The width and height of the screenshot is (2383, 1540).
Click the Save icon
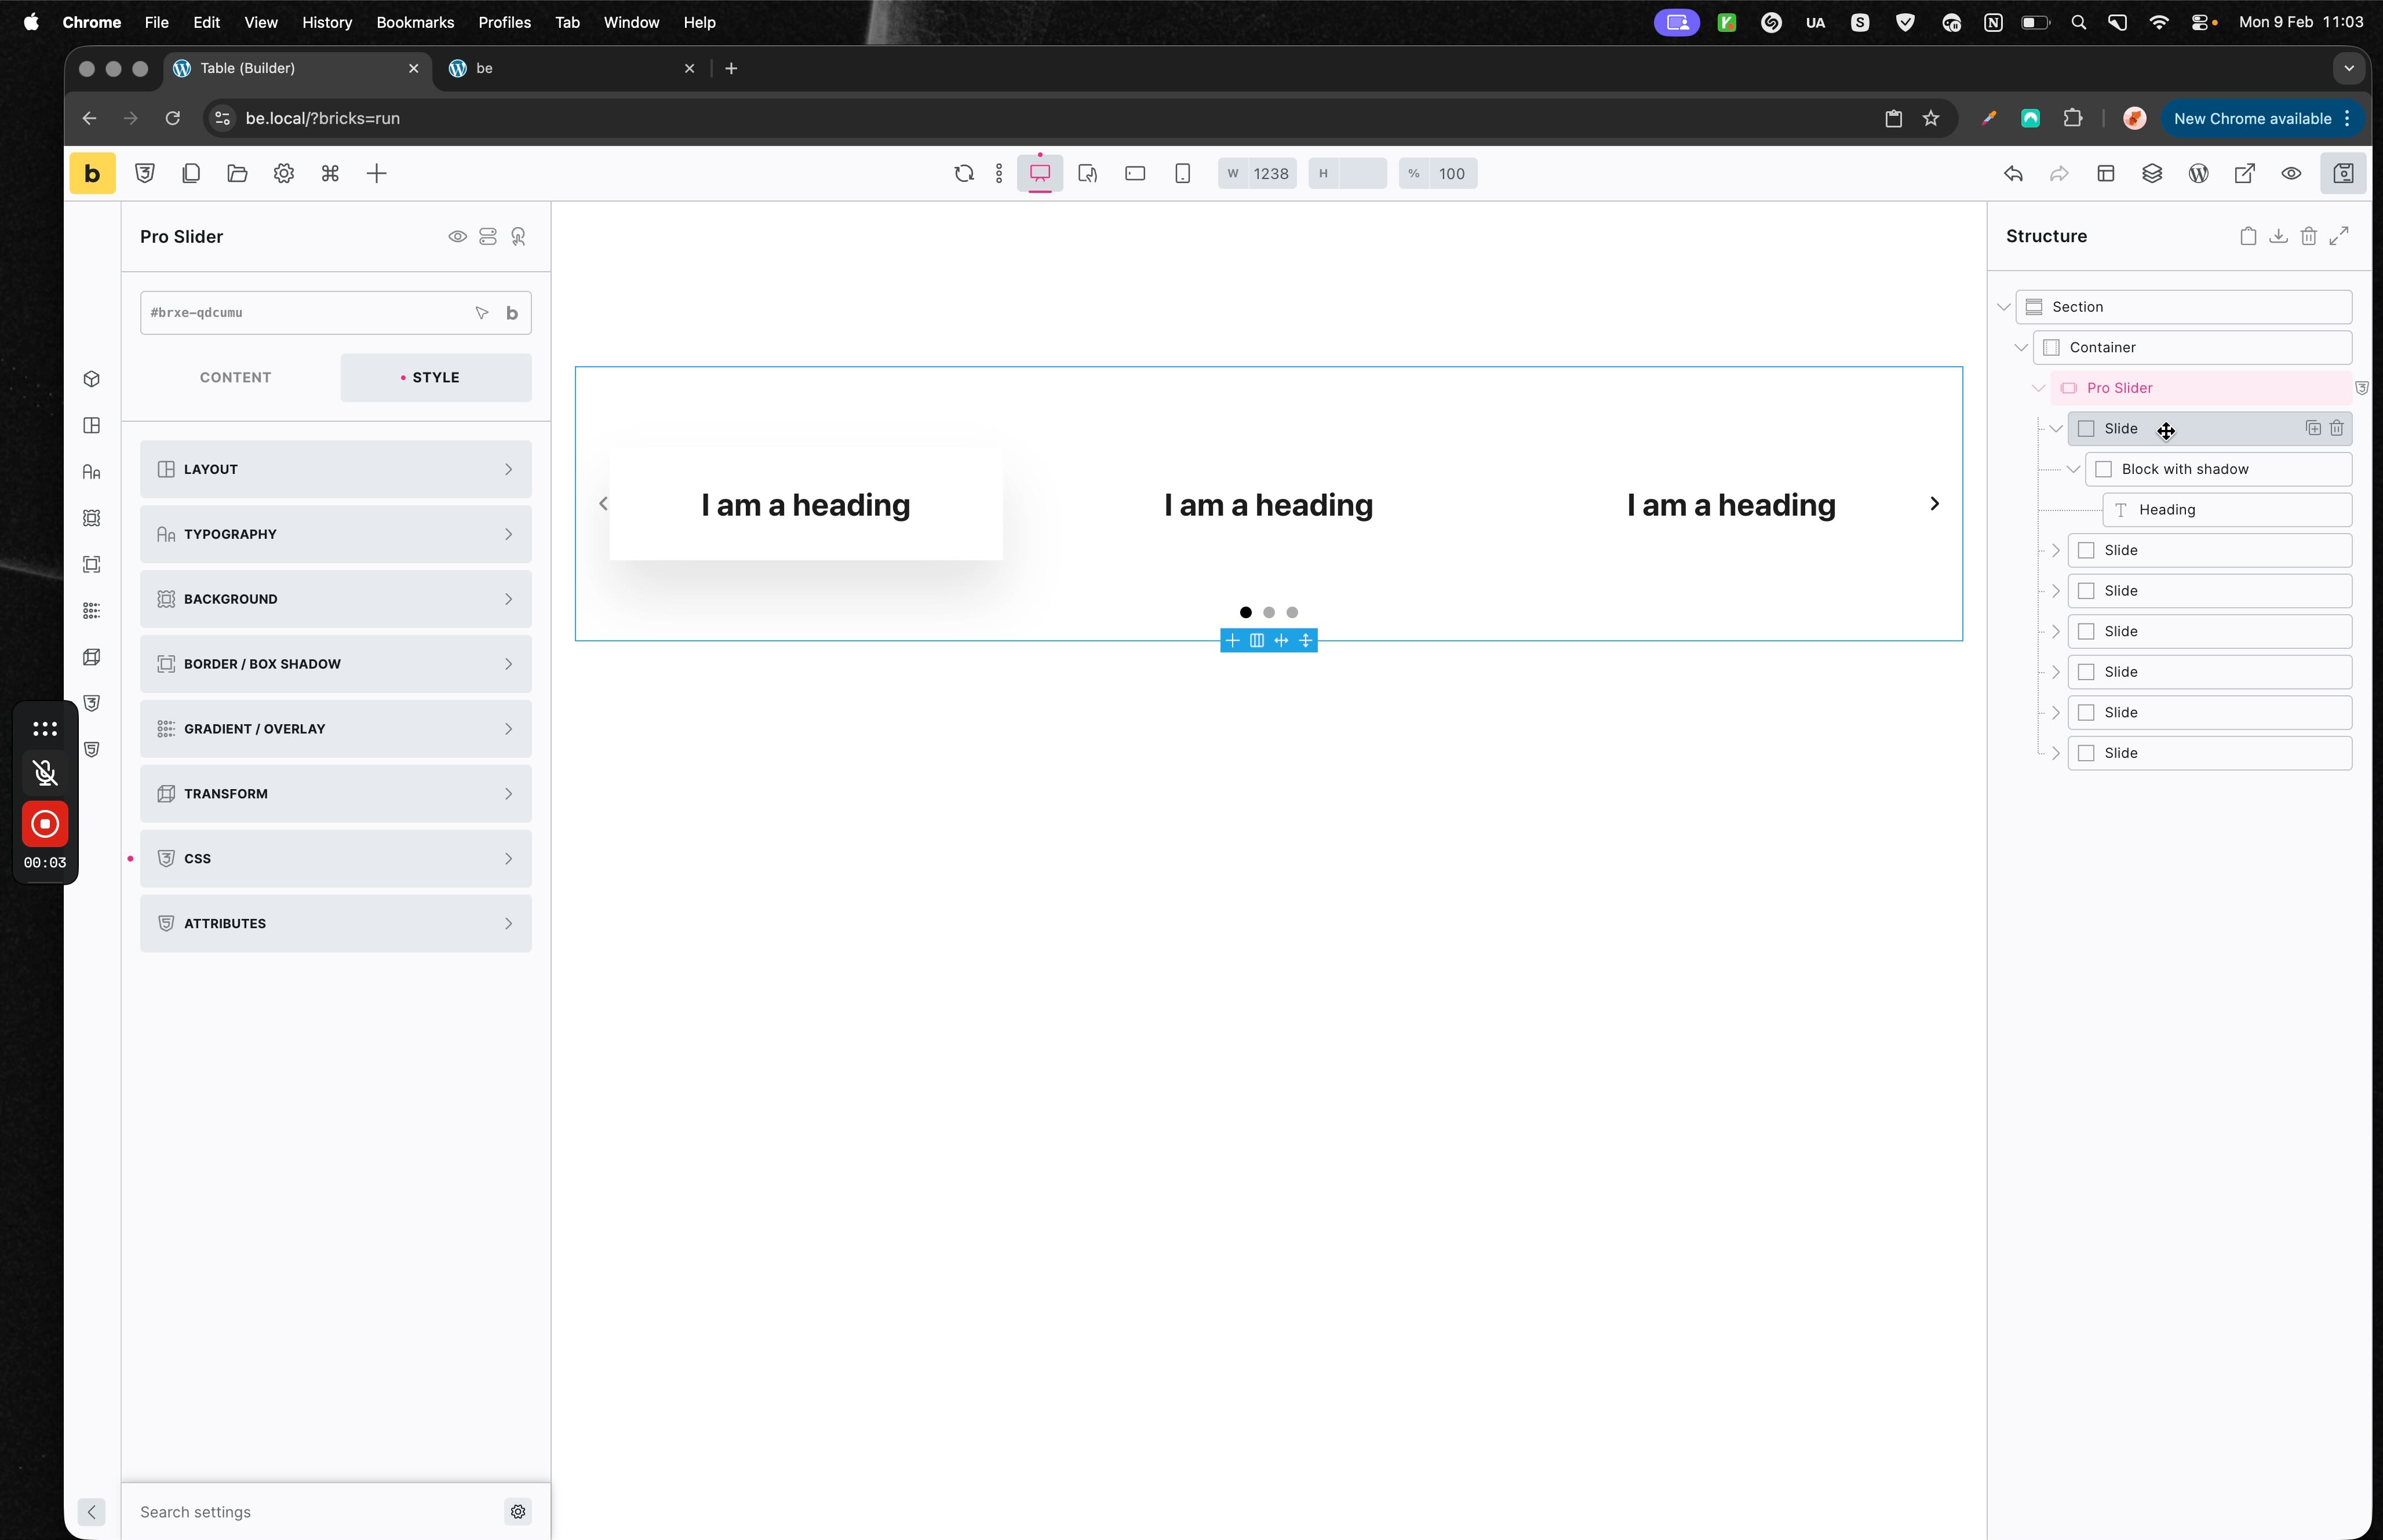pyautogui.click(x=2343, y=174)
